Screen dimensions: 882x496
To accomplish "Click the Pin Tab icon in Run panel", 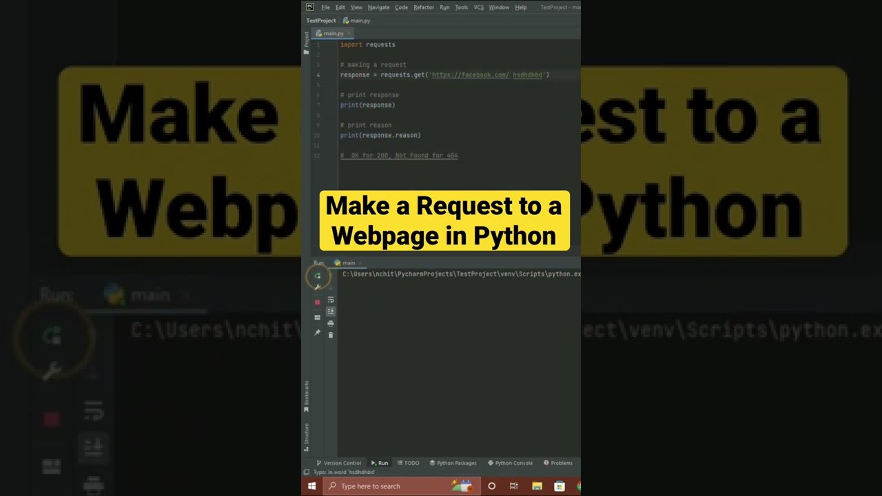I will point(318,333).
